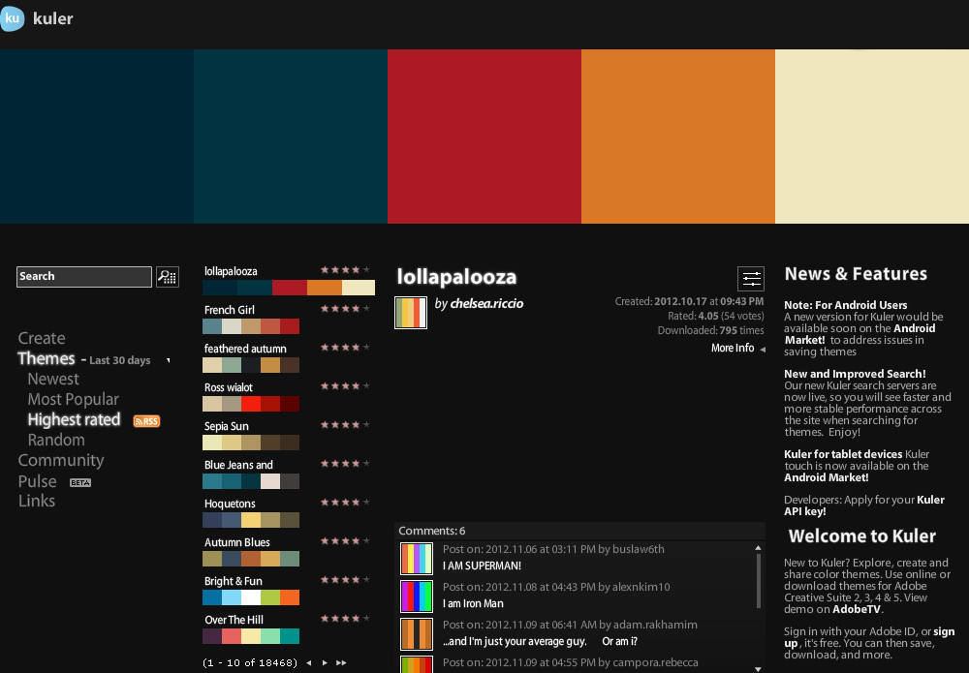Select the Themes menu item
969x673 pixels.
coord(47,358)
